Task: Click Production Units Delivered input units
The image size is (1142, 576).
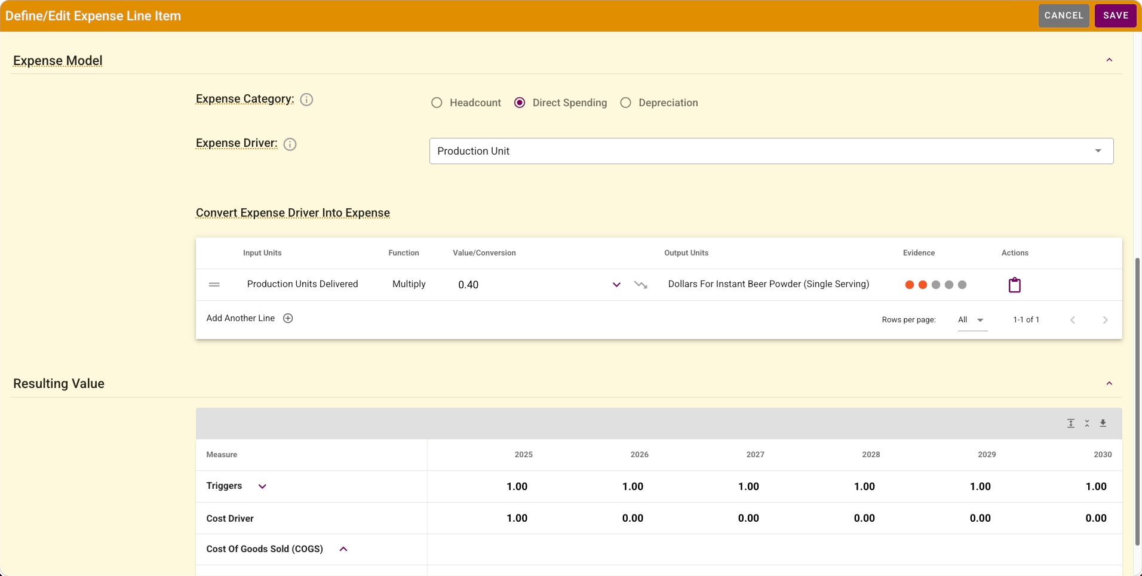Action: [x=303, y=284]
